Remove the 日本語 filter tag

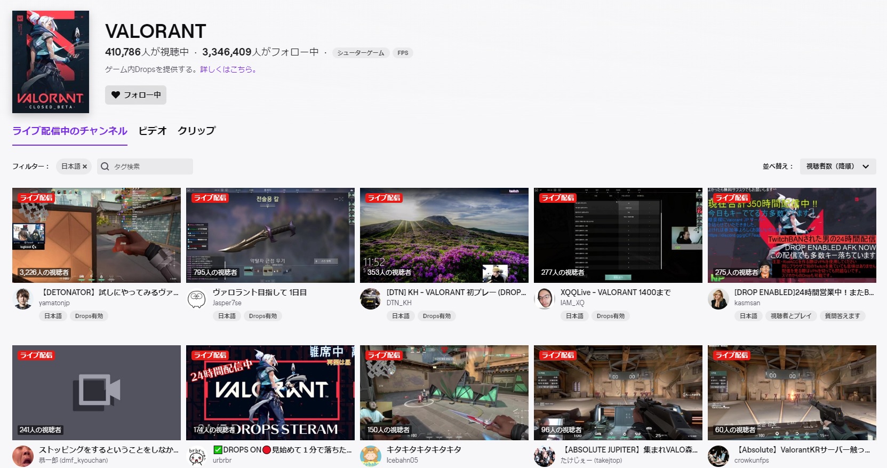click(x=85, y=166)
